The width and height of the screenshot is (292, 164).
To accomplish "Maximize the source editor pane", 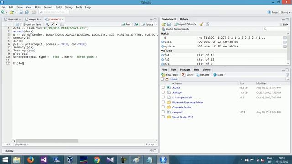I will (155, 19).
